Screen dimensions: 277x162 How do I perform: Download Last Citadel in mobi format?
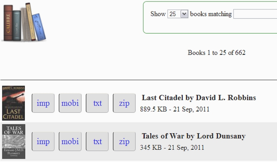click(70, 103)
